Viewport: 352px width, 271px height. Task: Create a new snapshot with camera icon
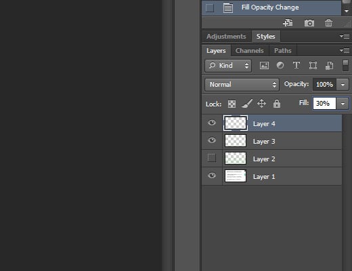[309, 23]
